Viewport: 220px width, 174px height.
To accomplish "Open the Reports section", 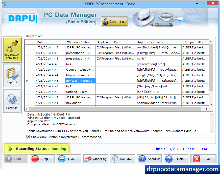I will (12, 75).
